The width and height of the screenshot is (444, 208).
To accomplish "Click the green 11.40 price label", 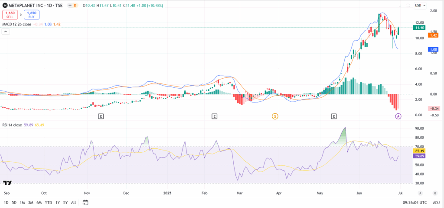I will pyautogui.click(x=418, y=27).
